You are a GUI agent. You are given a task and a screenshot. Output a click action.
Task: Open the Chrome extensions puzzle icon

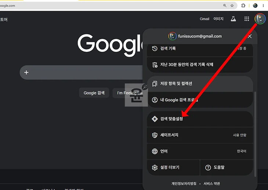(x=243, y=6)
